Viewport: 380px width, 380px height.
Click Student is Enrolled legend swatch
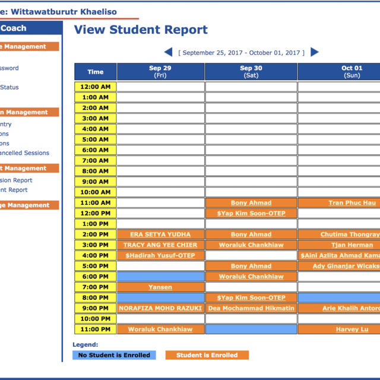(x=207, y=355)
